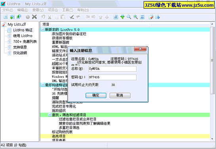Image resolution: width=216 pixels, height=149 pixels.
Task: Click the move up arrow icon
Action: click(100, 17)
